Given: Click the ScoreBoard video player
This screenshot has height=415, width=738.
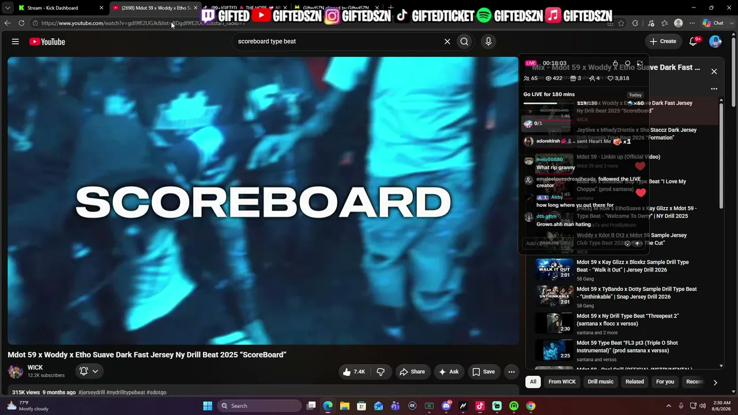Looking at the screenshot, I should [263, 201].
